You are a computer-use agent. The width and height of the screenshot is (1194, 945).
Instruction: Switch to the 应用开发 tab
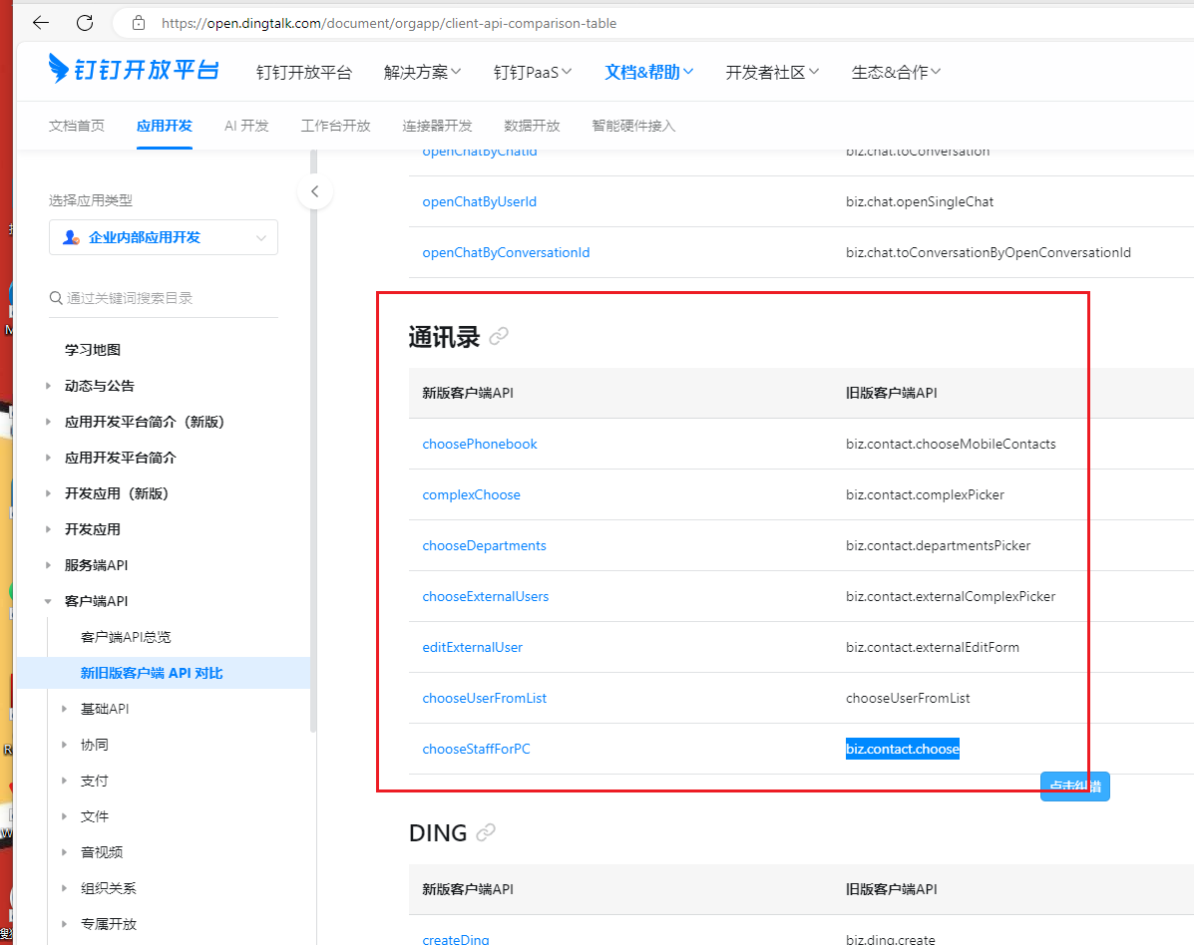click(165, 126)
